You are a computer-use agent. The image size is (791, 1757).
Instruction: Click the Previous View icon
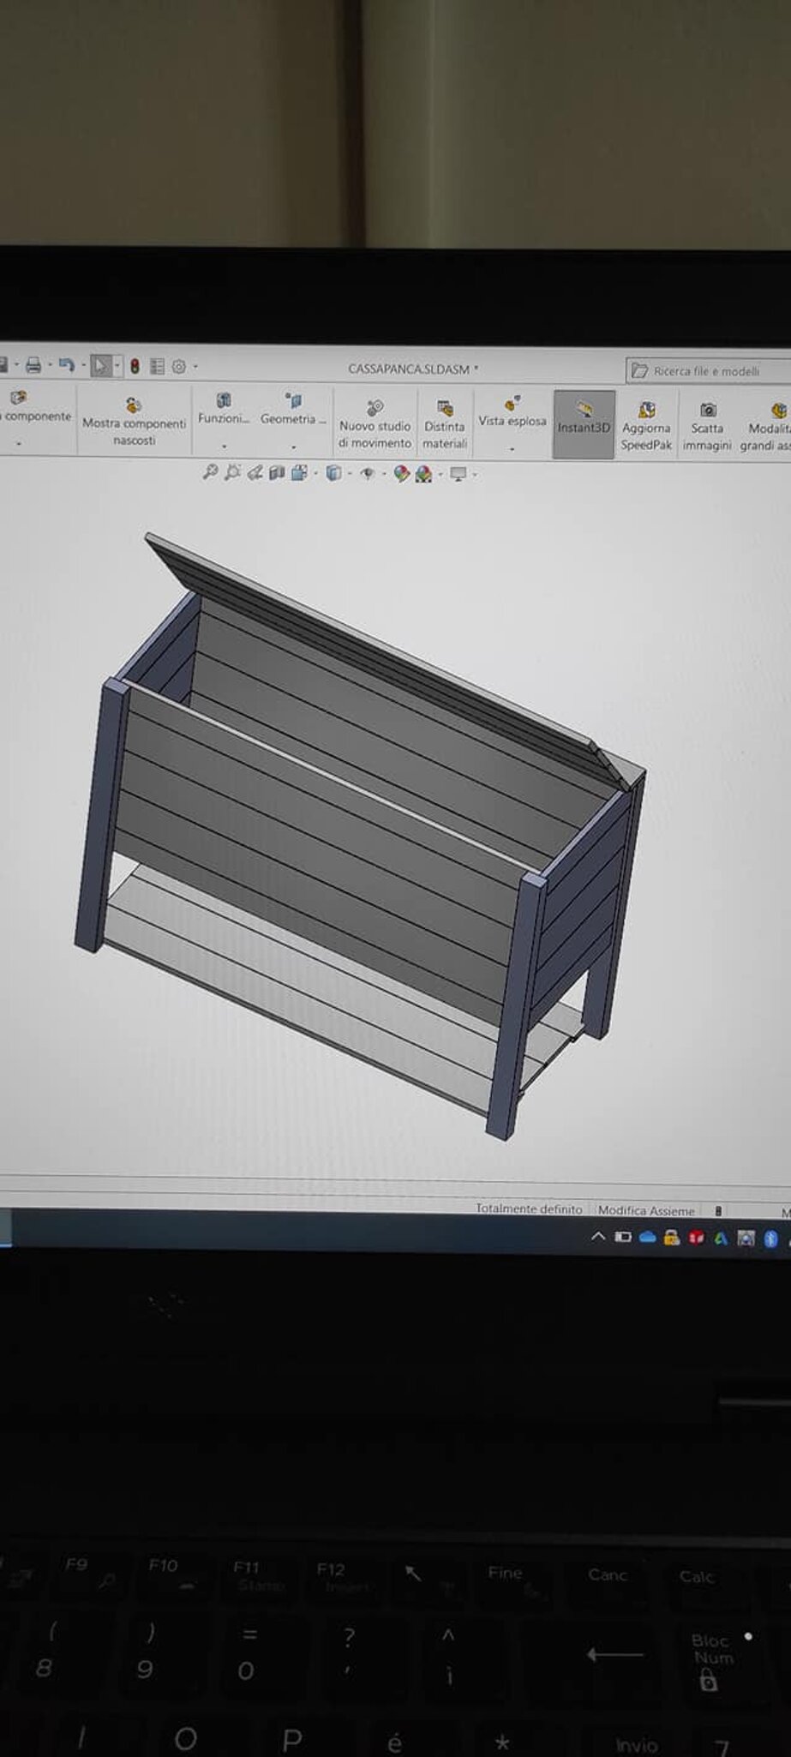[x=255, y=472]
